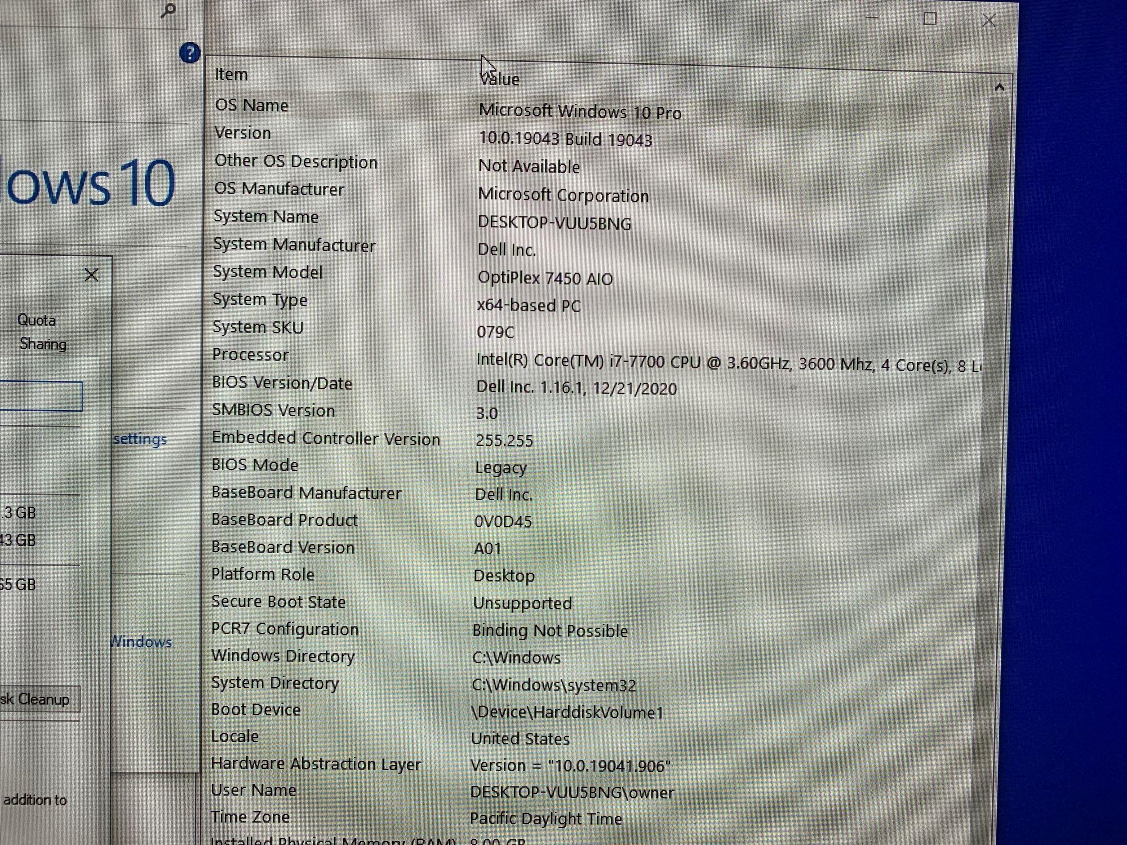Click the Processor value field

tap(727, 364)
